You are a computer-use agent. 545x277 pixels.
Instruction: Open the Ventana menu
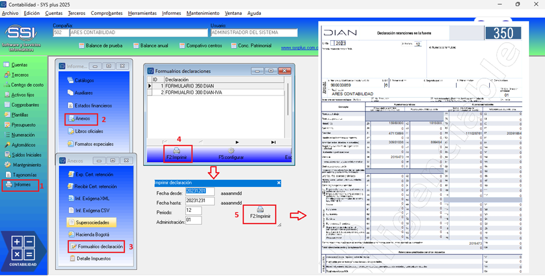click(x=233, y=13)
